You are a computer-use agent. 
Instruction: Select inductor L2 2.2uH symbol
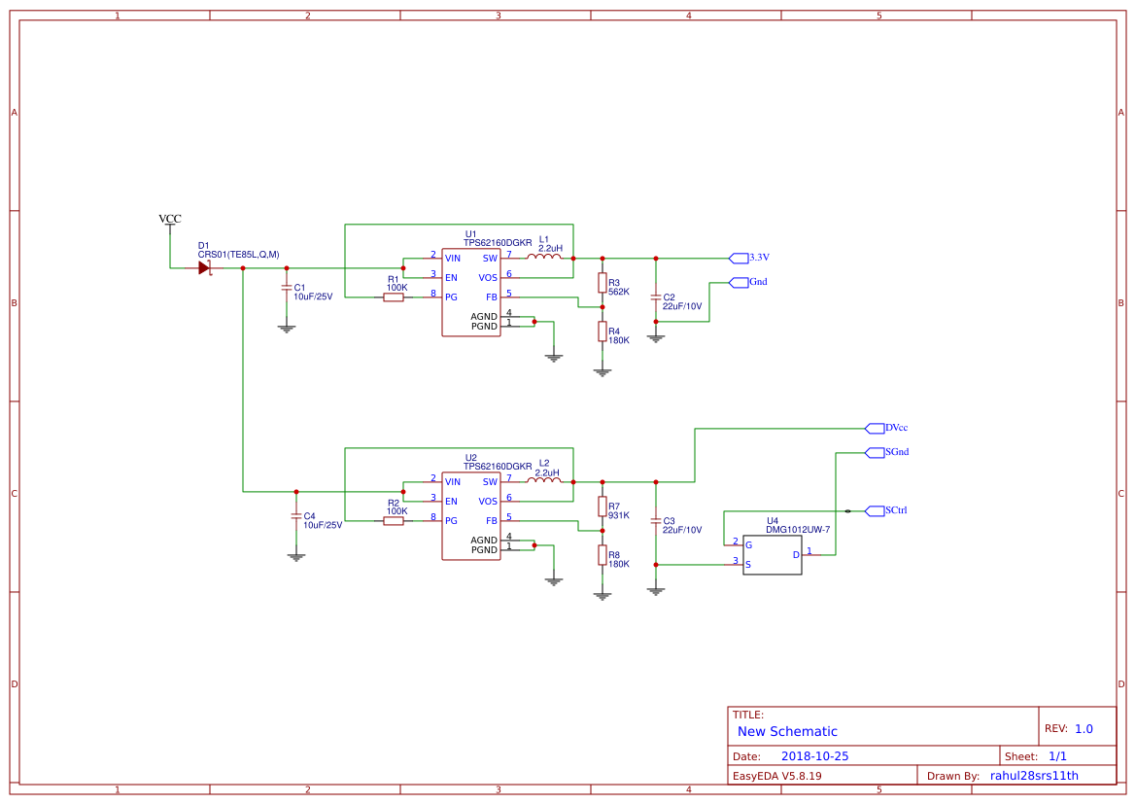point(544,480)
